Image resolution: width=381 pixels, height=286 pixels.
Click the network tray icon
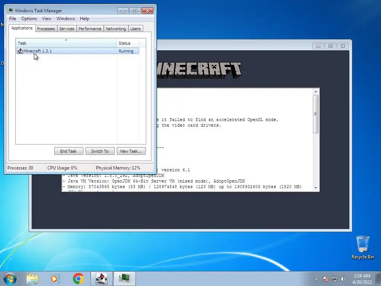[x=334, y=279]
